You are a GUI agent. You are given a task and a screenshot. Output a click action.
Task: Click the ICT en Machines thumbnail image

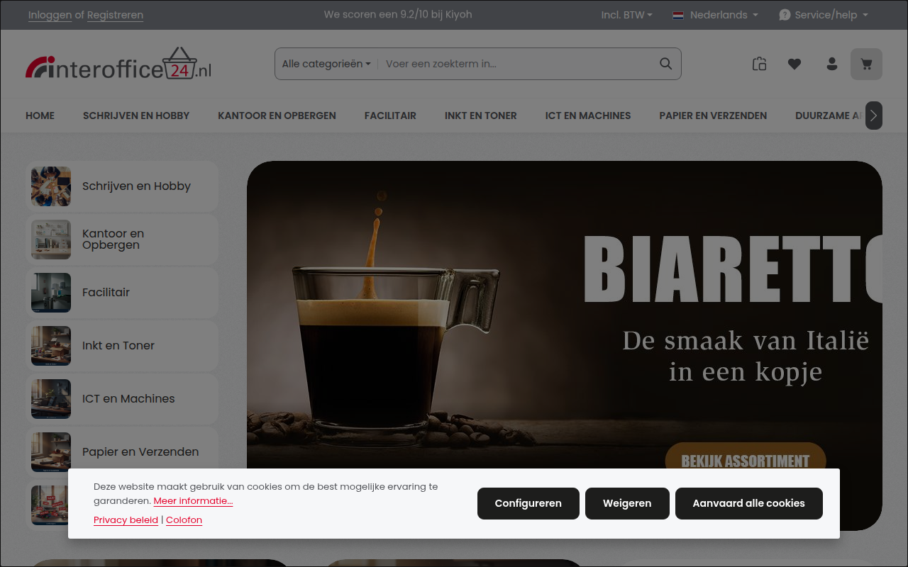[51, 399]
